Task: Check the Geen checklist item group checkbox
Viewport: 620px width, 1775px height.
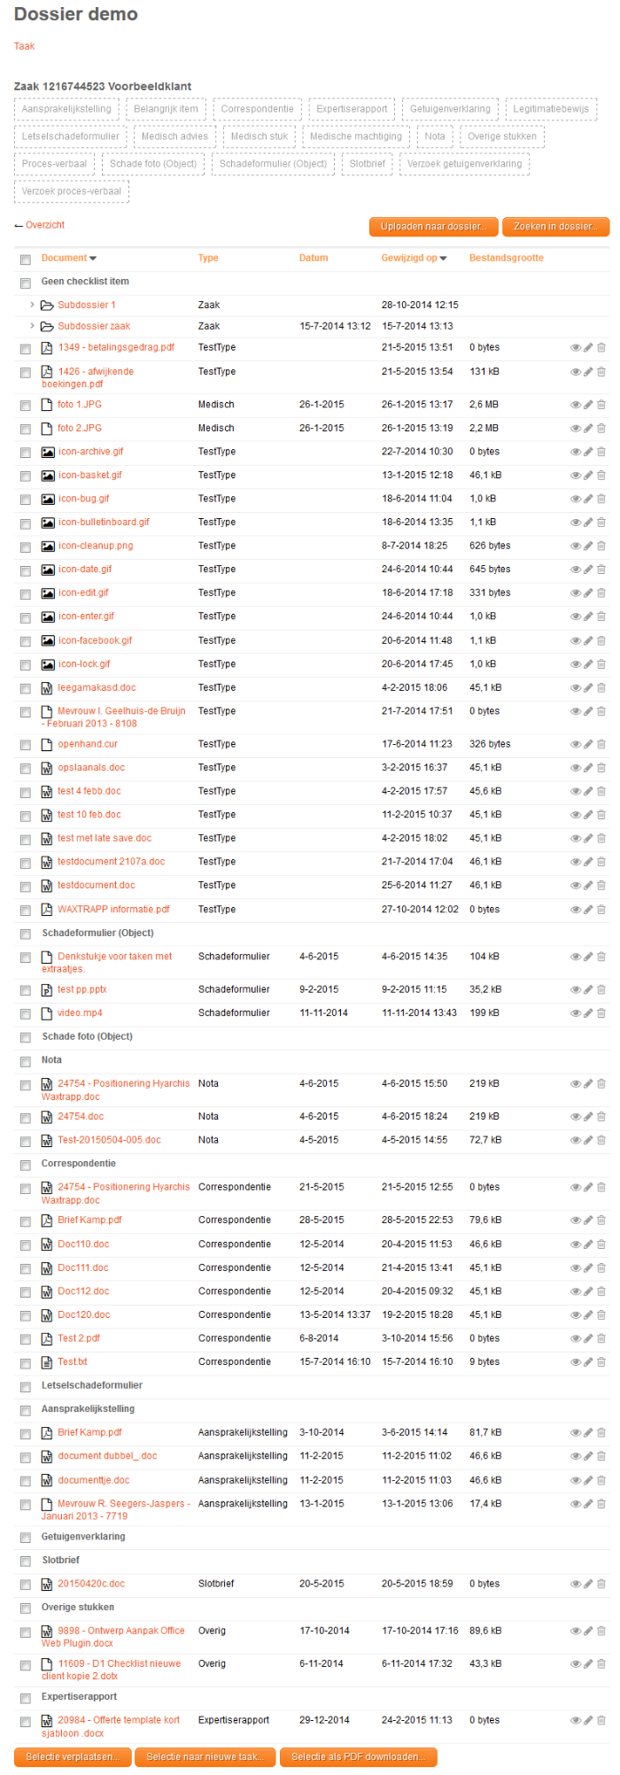Action: pyautogui.click(x=26, y=283)
